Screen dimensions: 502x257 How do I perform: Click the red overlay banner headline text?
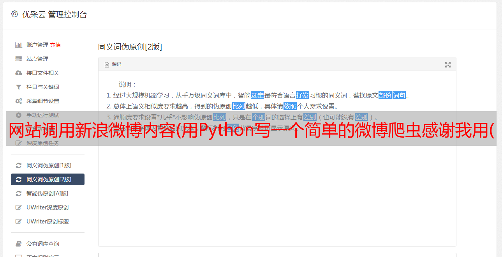point(251,132)
